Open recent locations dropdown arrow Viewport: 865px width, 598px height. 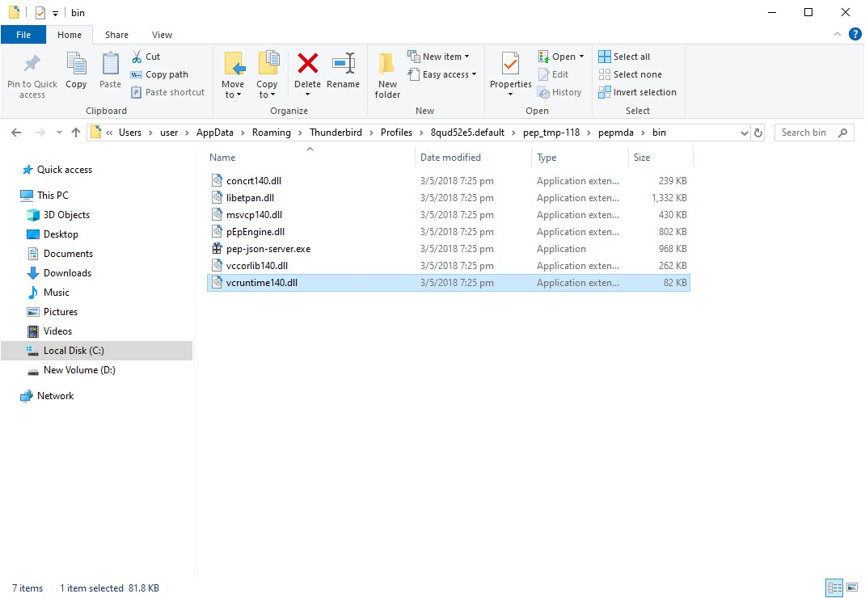[x=59, y=133]
